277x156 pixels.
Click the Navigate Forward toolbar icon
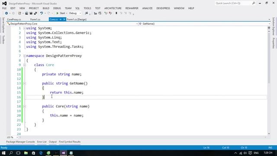(13, 13)
